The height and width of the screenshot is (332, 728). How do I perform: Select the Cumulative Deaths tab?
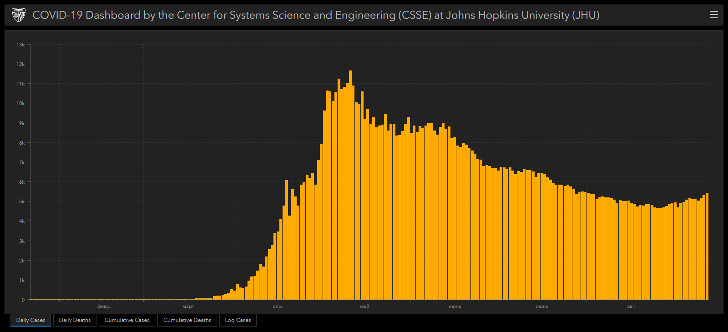tap(187, 320)
